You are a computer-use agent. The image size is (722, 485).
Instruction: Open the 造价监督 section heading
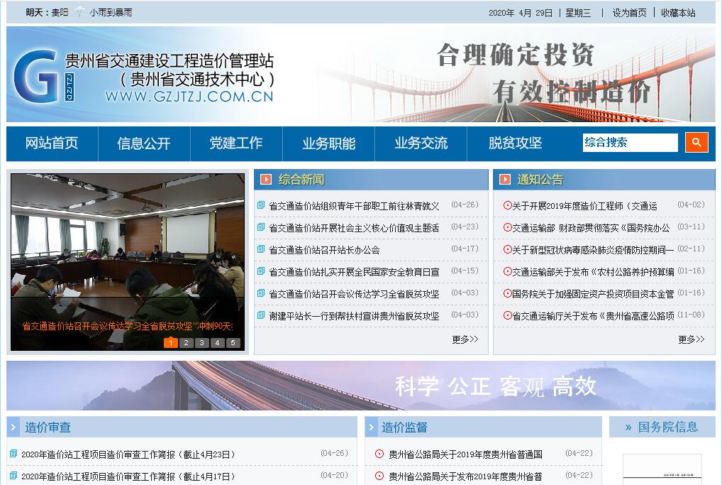[404, 427]
